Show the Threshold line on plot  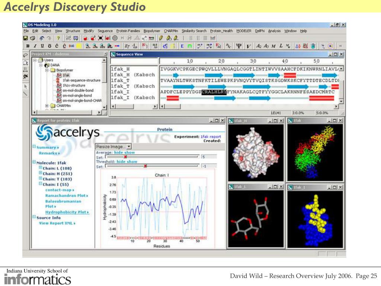[x=132, y=162]
